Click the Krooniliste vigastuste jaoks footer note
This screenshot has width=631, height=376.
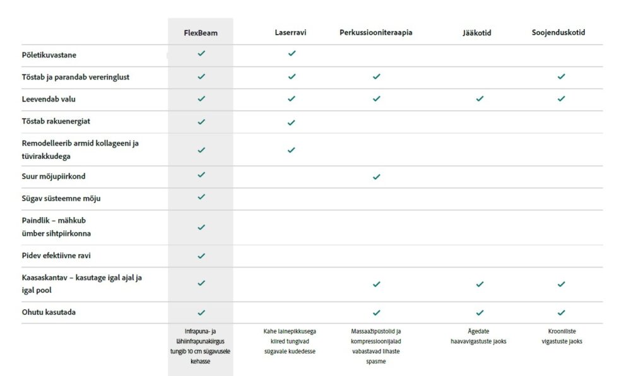click(562, 336)
